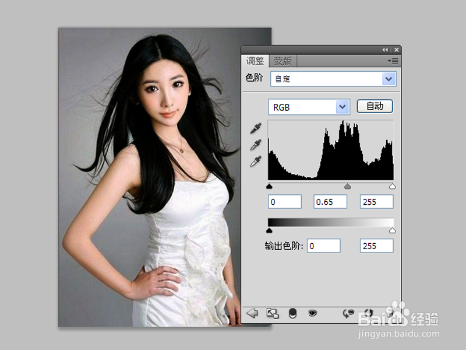
Task: Select the white point eyedropper
Action: click(256, 161)
